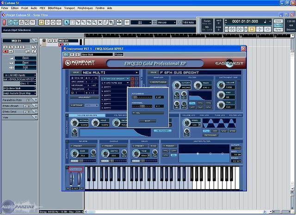The image size is (296, 215).
Task: Open the MIDI output EWQLSOGold dropdown
Action: pos(19,79)
